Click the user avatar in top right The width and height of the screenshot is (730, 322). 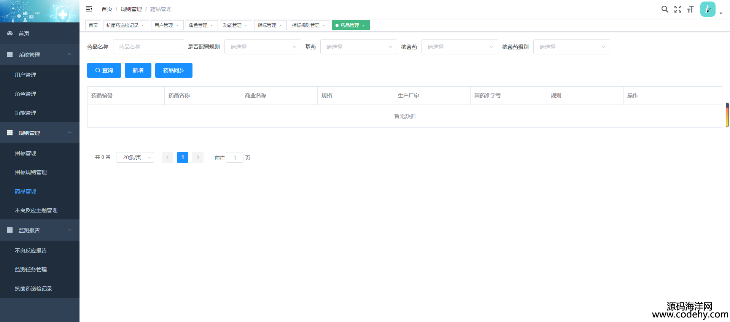pyautogui.click(x=708, y=9)
